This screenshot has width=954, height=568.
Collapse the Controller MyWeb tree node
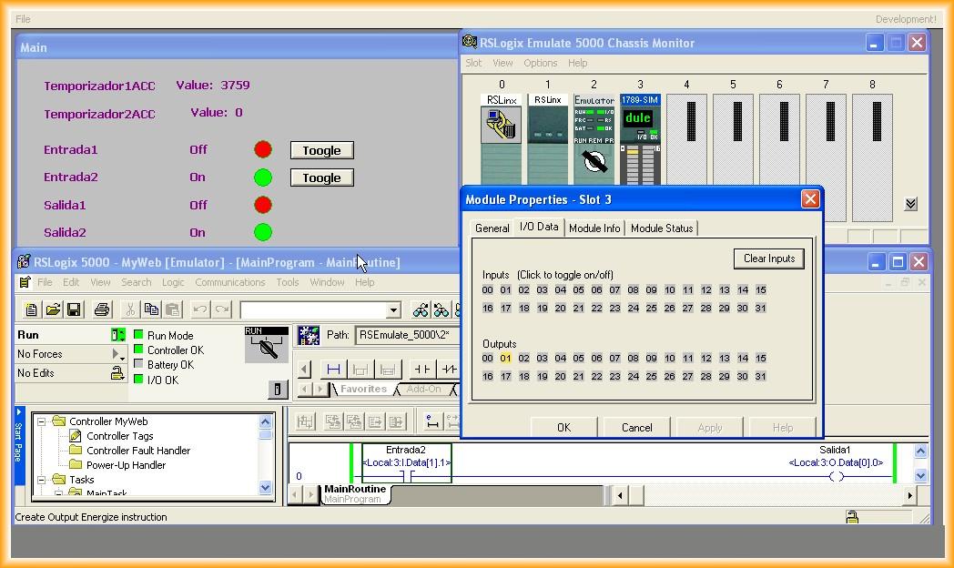pyautogui.click(x=42, y=421)
